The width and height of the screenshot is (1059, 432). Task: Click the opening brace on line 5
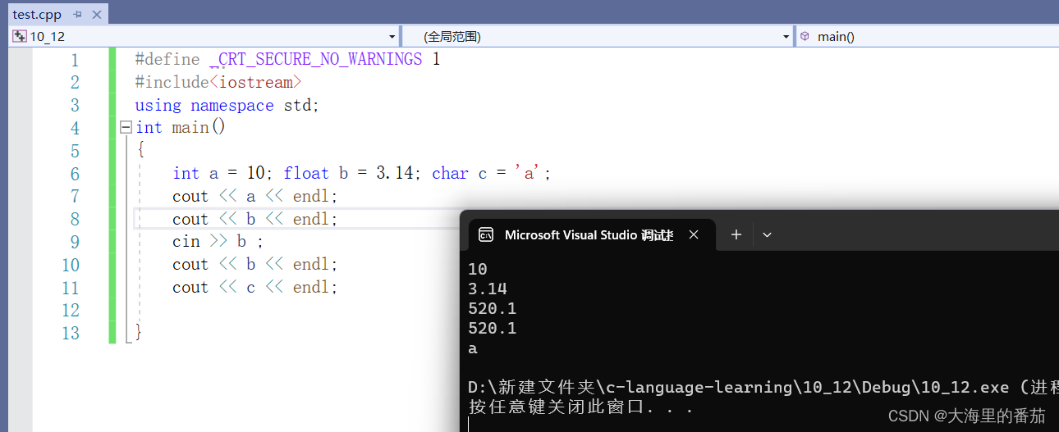(140, 151)
